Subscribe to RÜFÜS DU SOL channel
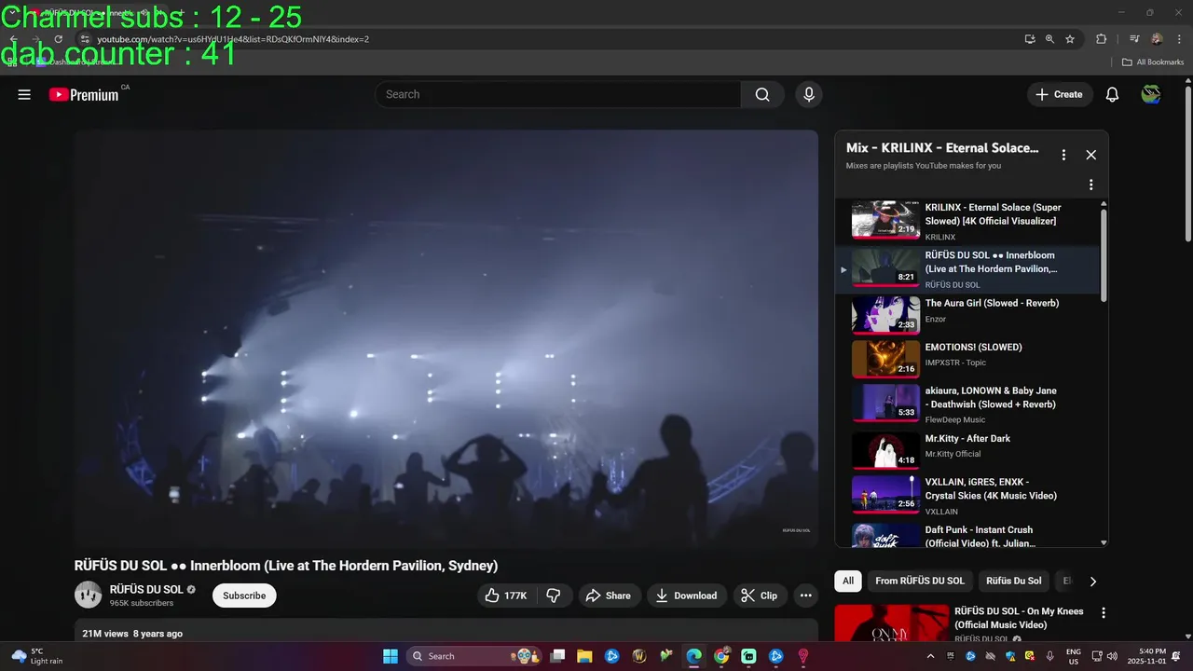Image resolution: width=1193 pixels, height=671 pixels. point(244,596)
